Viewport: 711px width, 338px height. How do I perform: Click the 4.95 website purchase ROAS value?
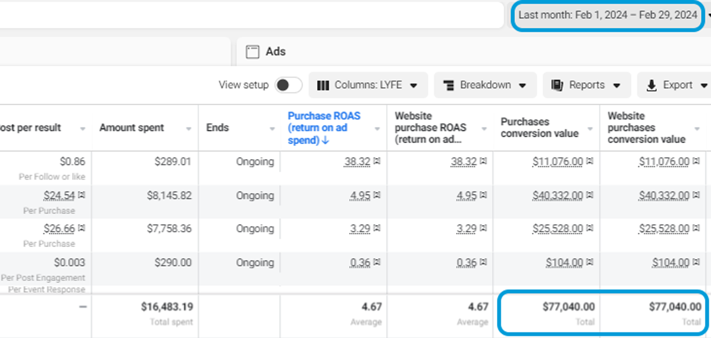pyautogui.click(x=467, y=196)
